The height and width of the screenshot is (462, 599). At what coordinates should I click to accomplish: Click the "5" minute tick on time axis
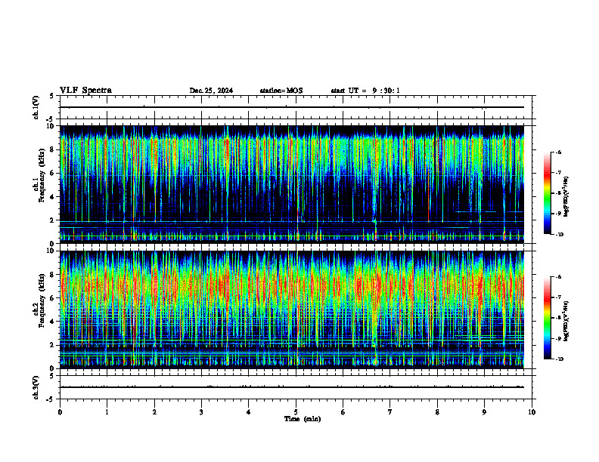pos(296,412)
